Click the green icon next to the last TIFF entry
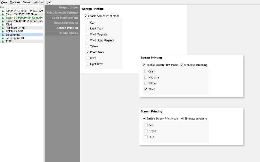Screen dimensions: 260x162 click(x=3, y=41)
